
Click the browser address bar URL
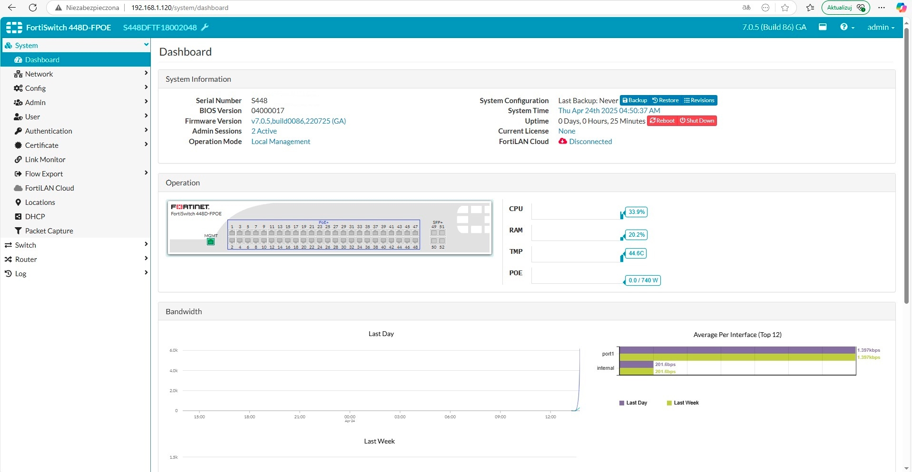(180, 8)
